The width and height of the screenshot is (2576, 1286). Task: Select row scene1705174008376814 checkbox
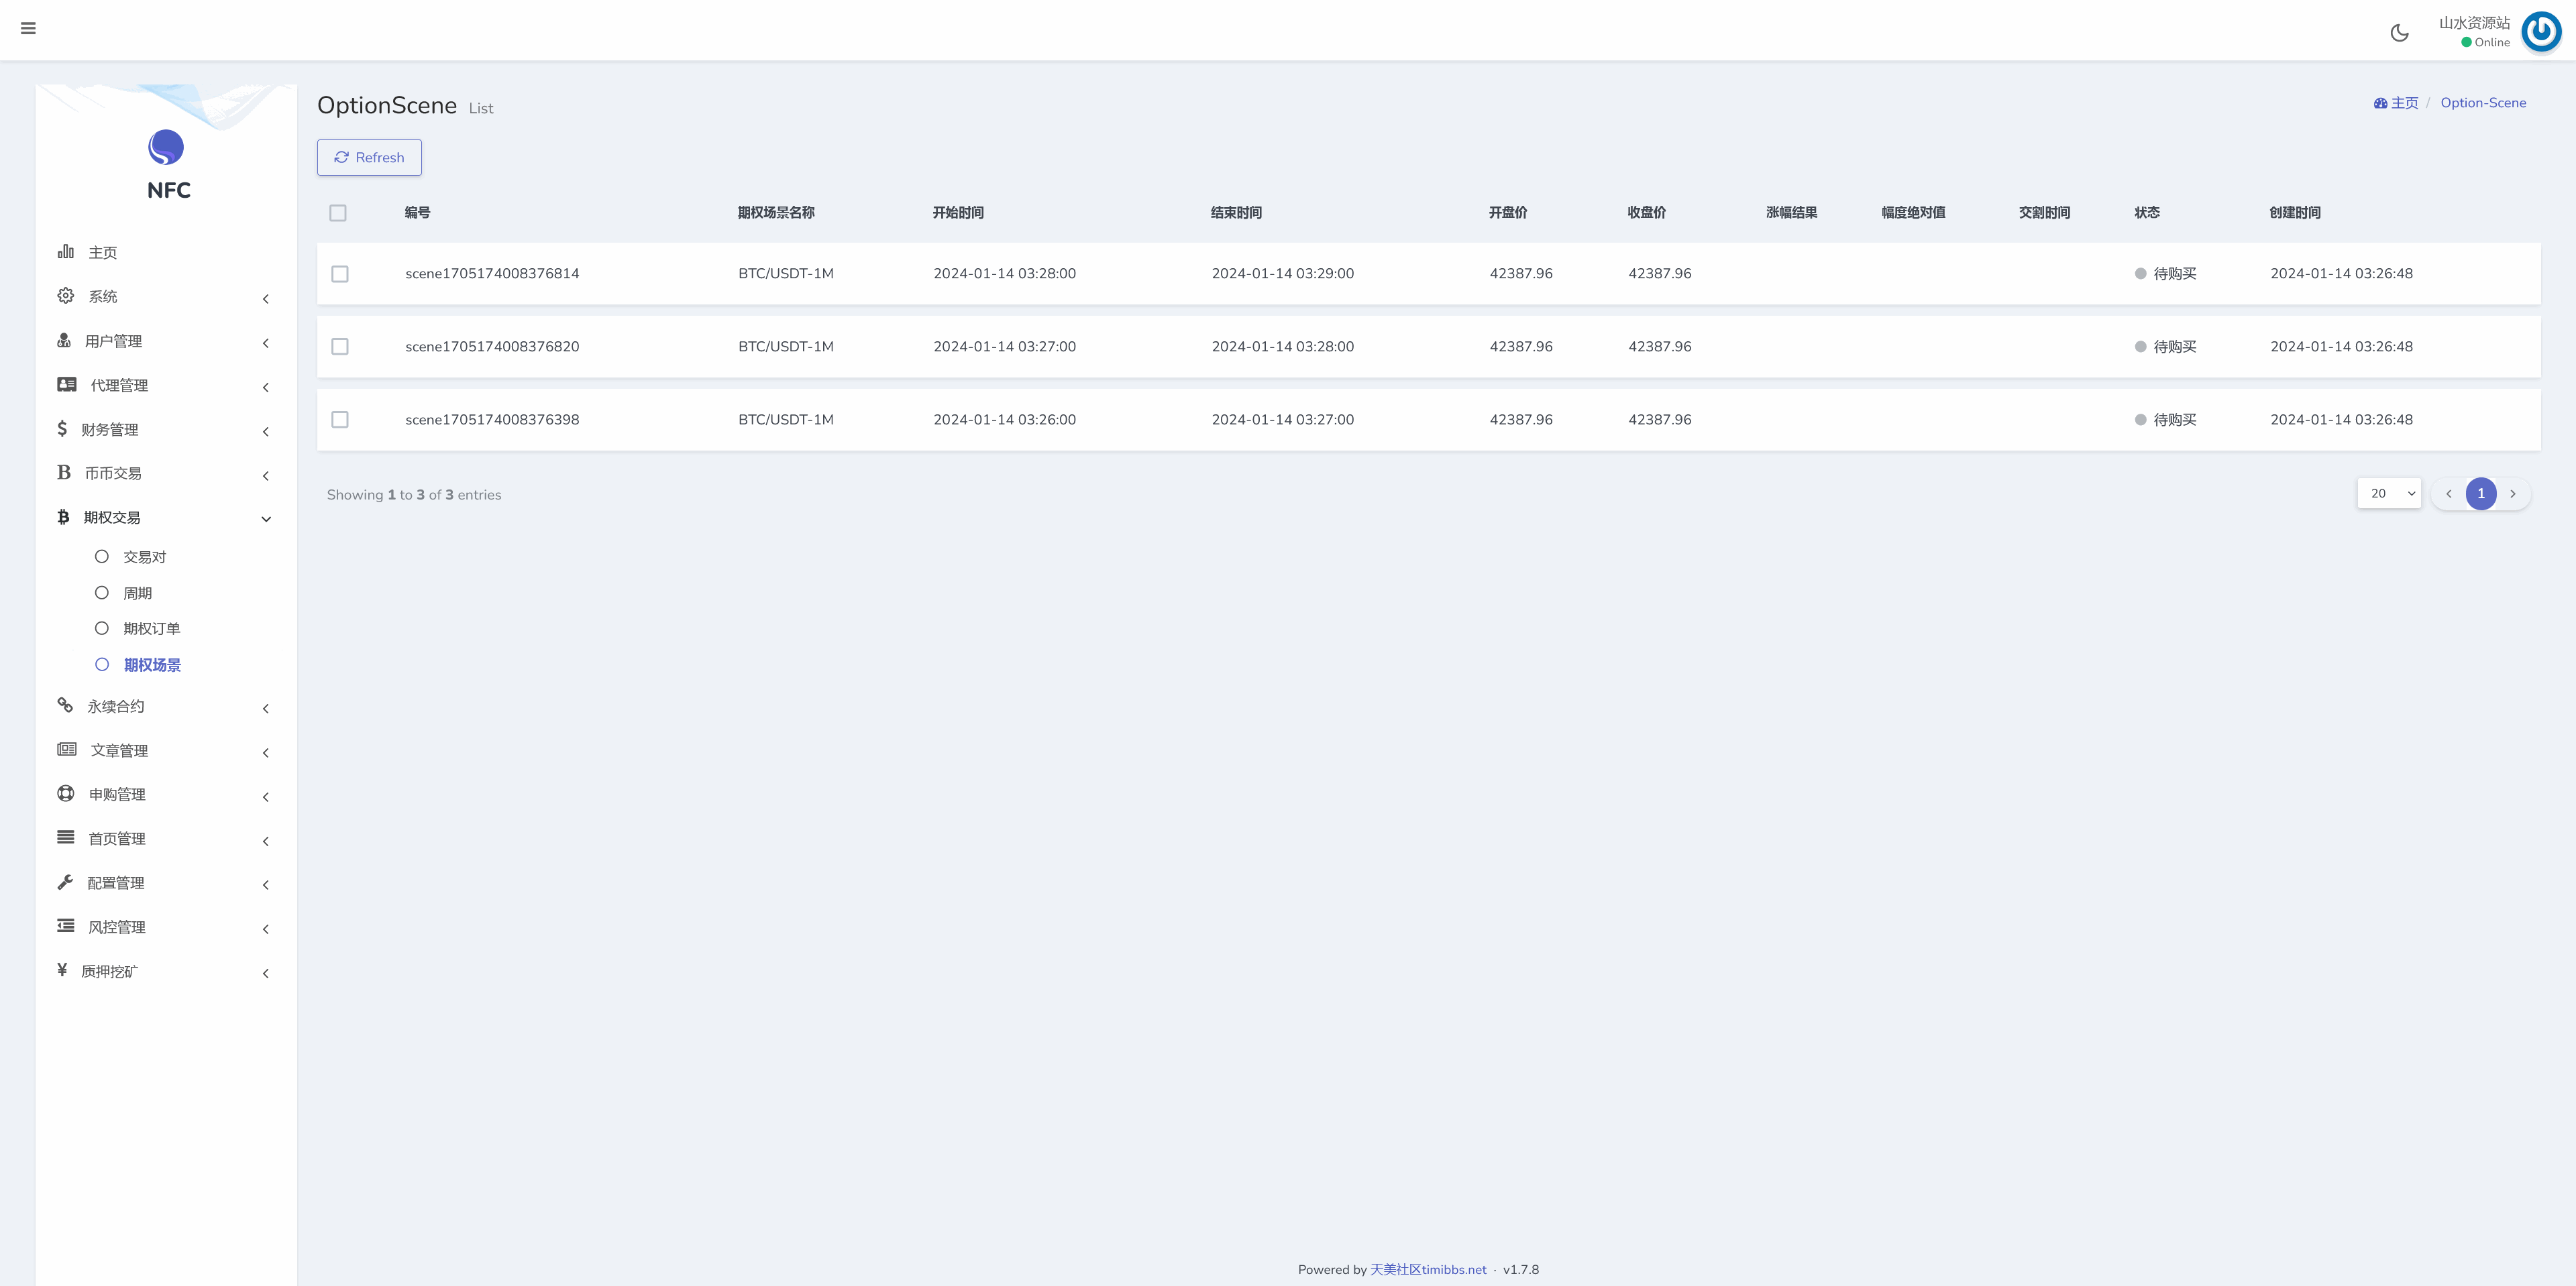pos(340,274)
